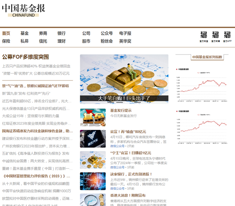
Task: Click the carousel banner 大手笔自购！巨头出手了
Action: click(124, 79)
